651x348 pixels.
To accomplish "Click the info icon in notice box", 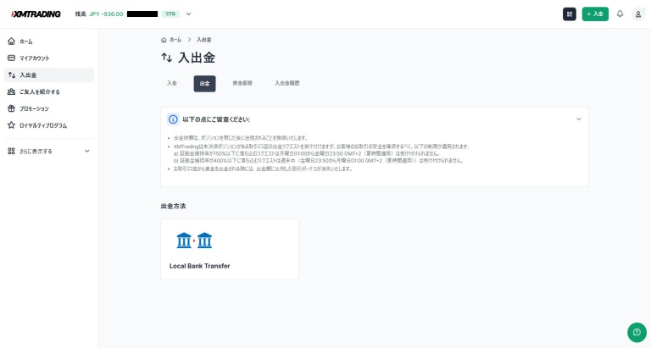I will pyautogui.click(x=173, y=119).
